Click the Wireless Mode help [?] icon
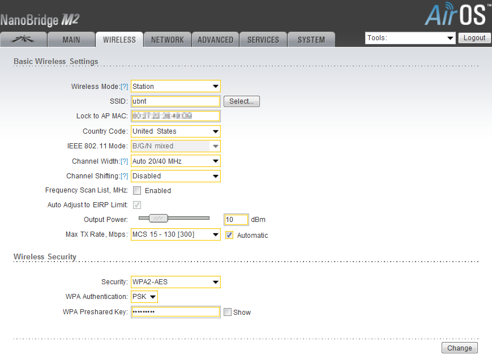 125,87
